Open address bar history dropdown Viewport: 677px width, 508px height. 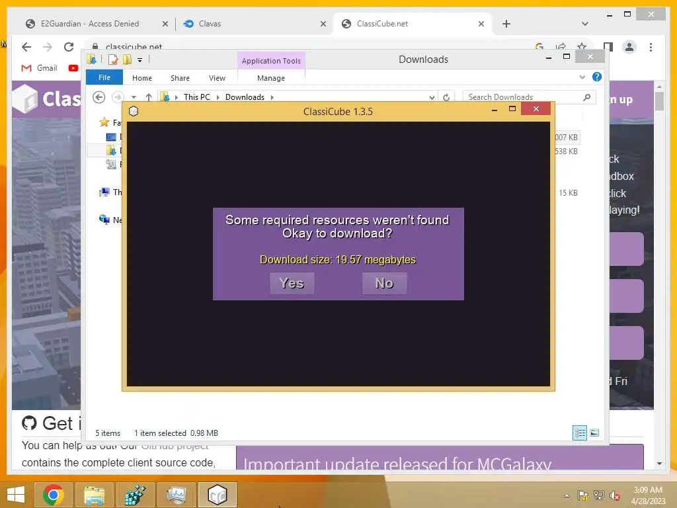[x=431, y=98]
